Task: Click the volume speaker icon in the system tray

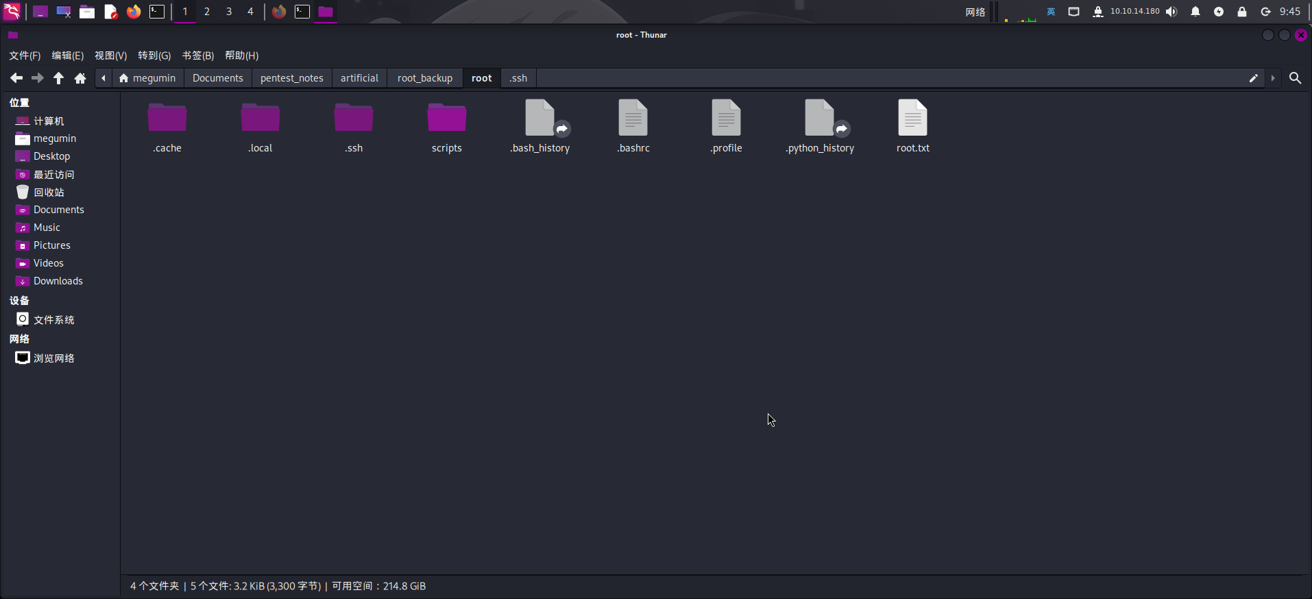Action: click(1171, 12)
